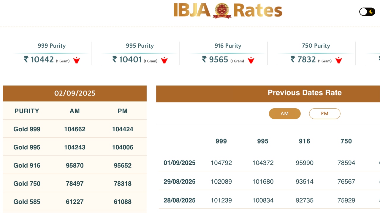Click the 995 Purity price ₹ 10401
380x213 pixels.
tap(127, 59)
